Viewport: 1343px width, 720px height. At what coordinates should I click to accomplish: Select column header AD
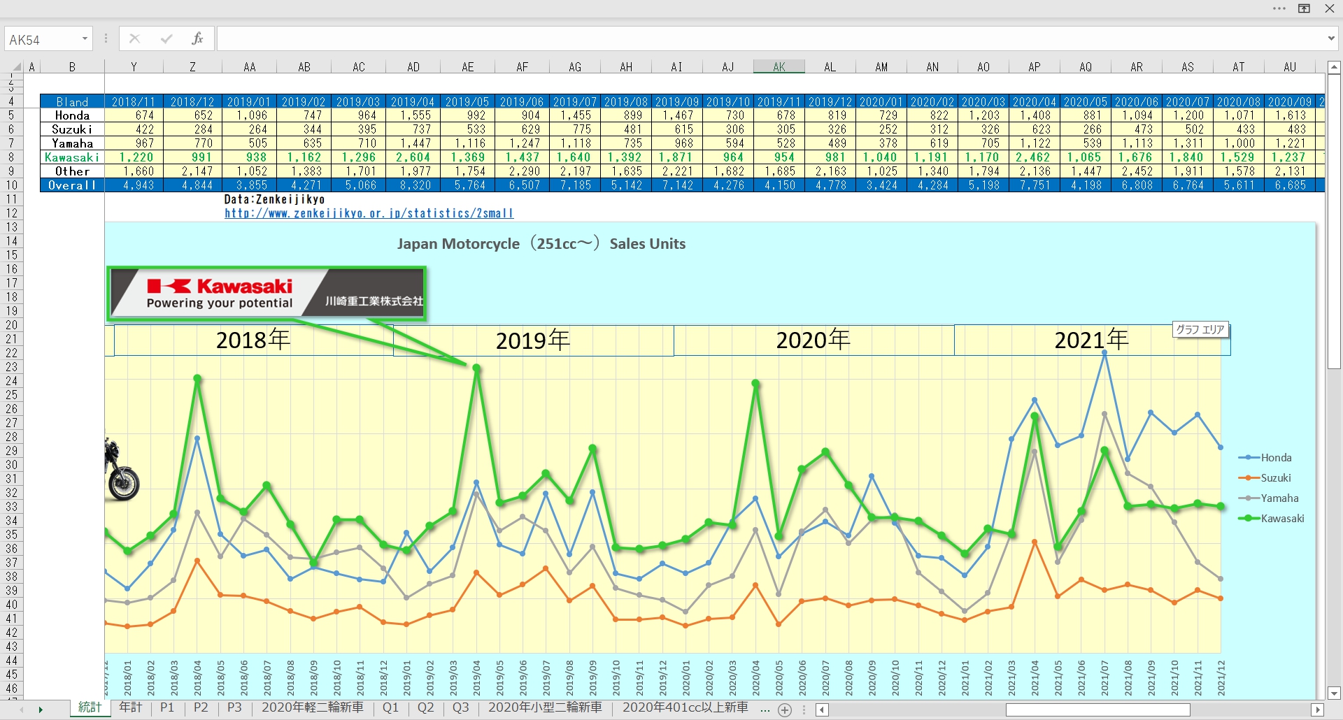[x=413, y=67]
